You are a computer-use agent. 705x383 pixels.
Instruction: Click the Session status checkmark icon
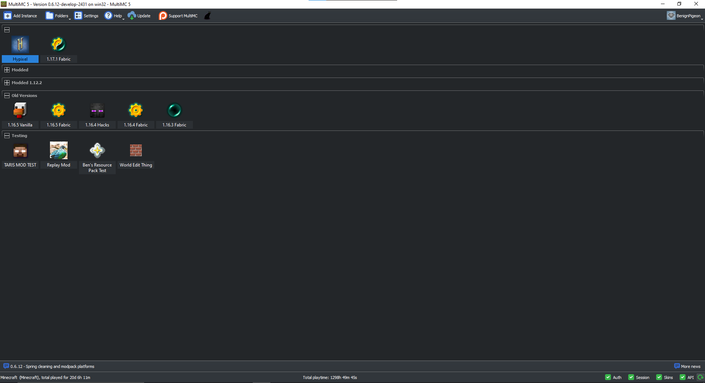tap(631, 377)
